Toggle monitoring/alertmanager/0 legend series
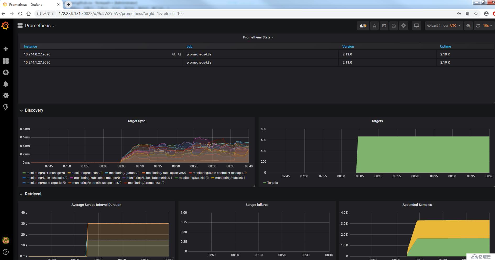Image resolution: width=495 pixels, height=260 pixels. pos(46,173)
